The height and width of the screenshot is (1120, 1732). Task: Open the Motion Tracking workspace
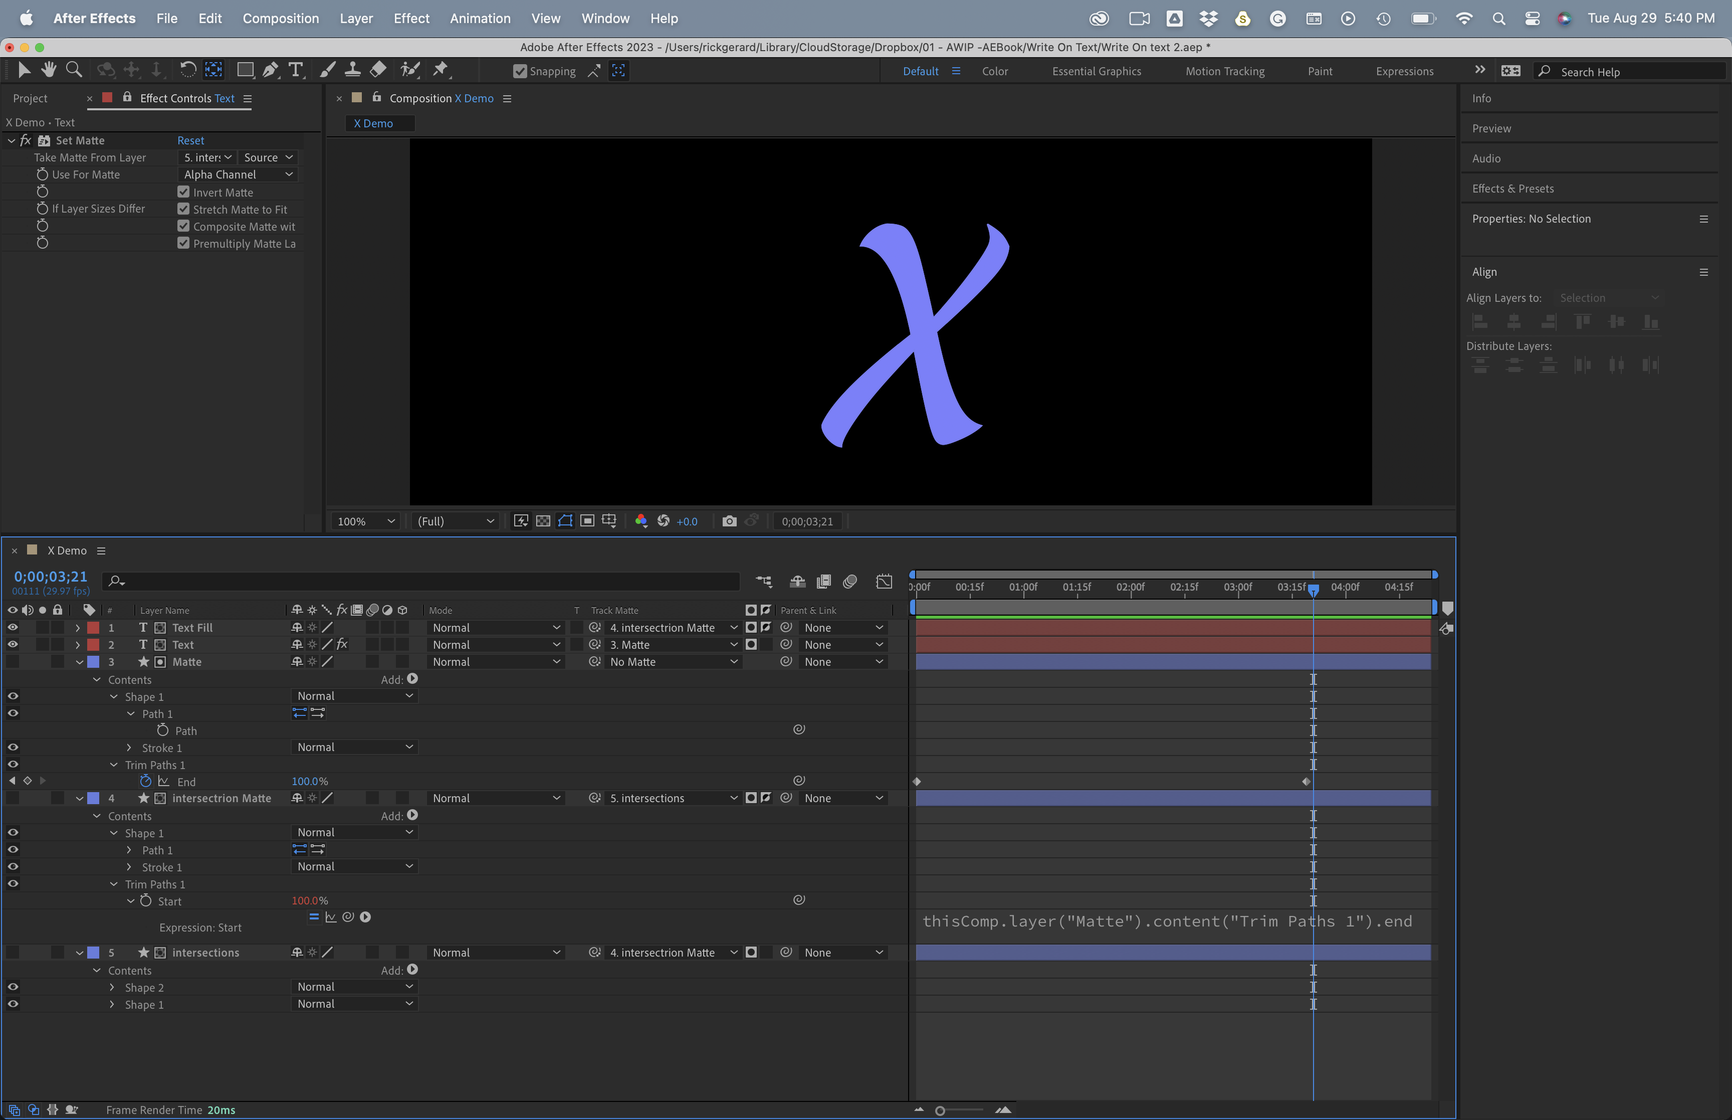[1225, 71]
